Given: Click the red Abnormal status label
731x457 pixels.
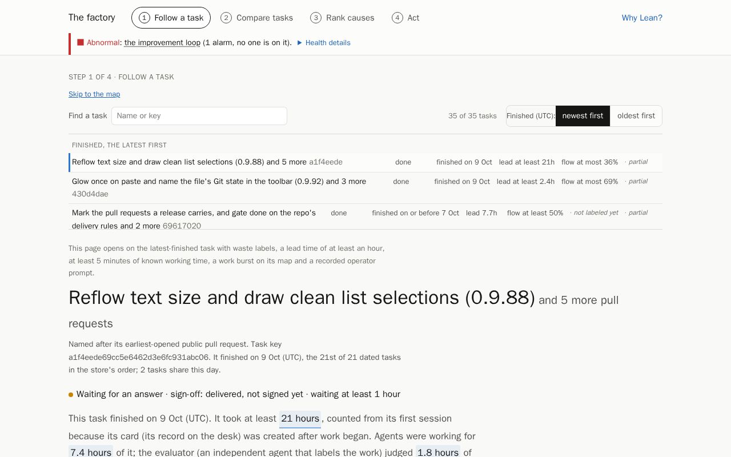Looking at the screenshot, I should click(x=103, y=43).
